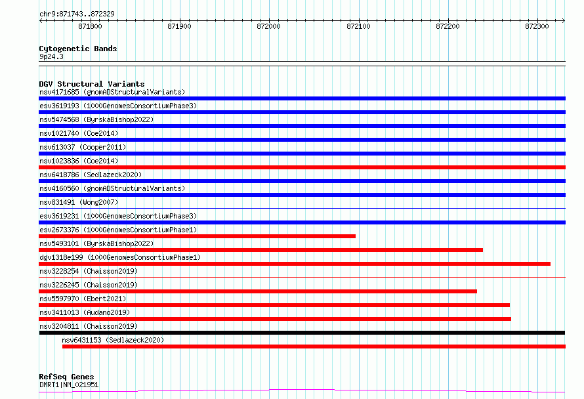Viewport: 584px width, 399px height.
Task: Select the blue bar under esv3619231
Action: coord(302,222)
